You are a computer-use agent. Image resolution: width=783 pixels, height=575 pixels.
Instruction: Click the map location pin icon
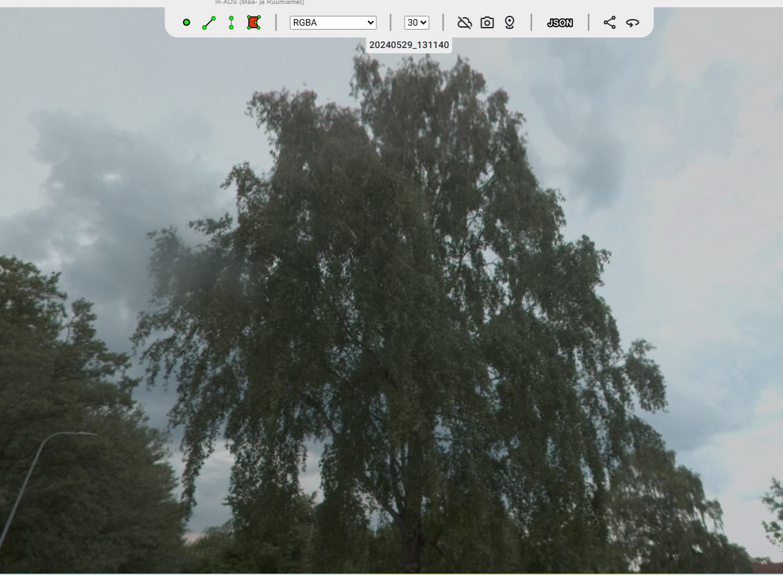pyautogui.click(x=509, y=22)
